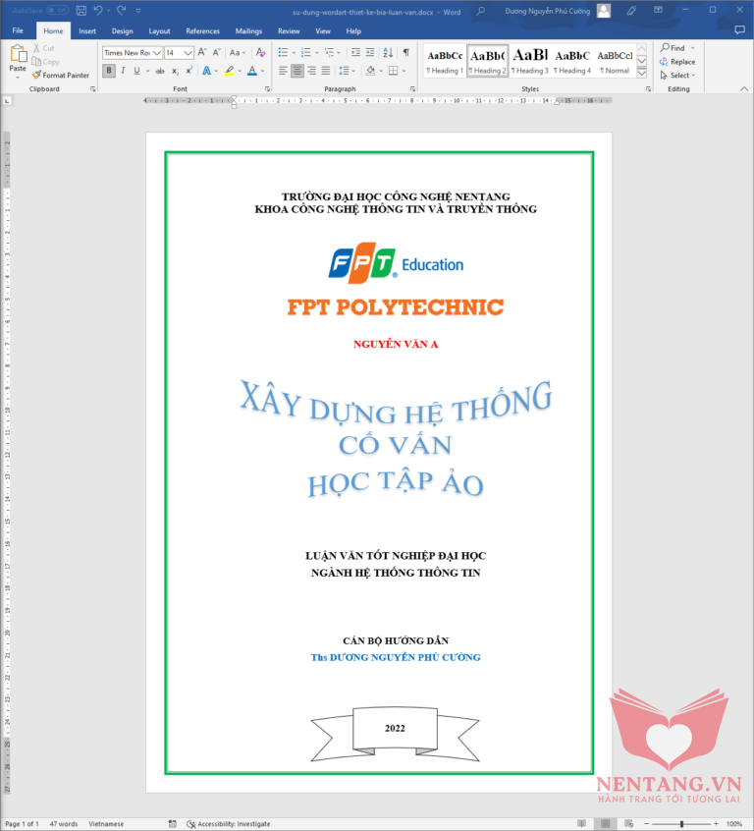Click the Clear All Formatting icon
Image resolution: width=754 pixels, height=831 pixels.
(x=261, y=52)
